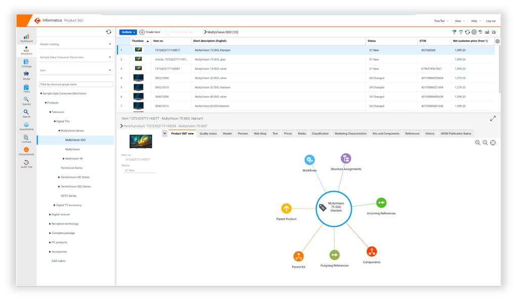Open Media in the sidebar
Viewport: 518px width, 302px height.
(26, 75)
